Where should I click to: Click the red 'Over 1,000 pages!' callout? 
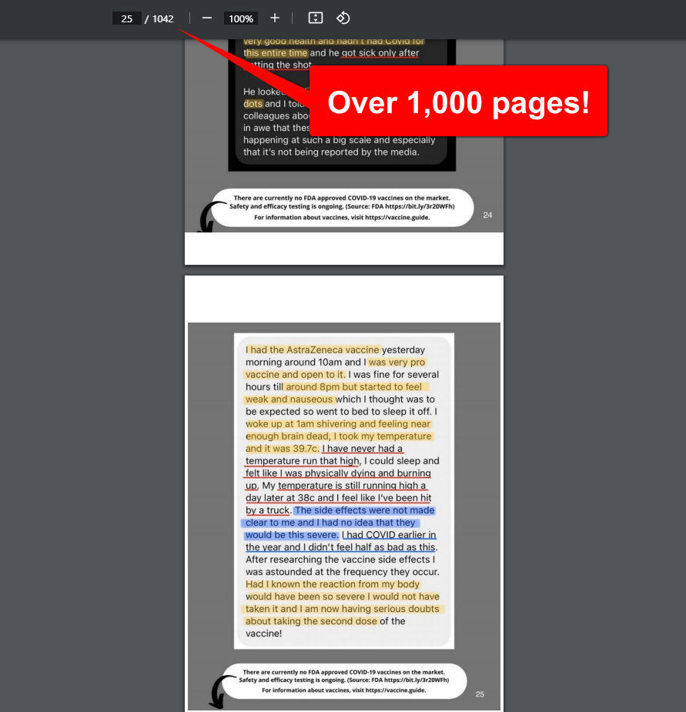click(459, 102)
